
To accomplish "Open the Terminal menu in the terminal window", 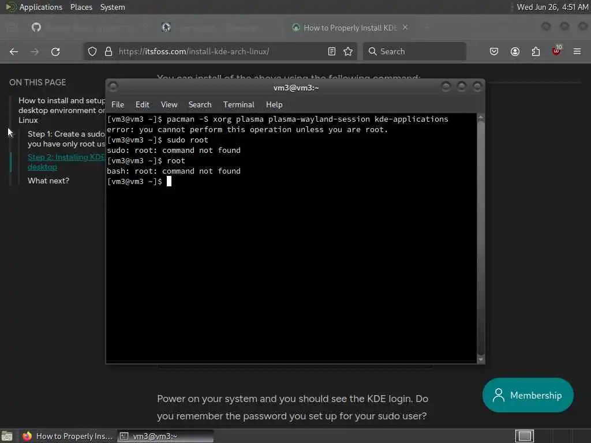I will pos(238,105).
